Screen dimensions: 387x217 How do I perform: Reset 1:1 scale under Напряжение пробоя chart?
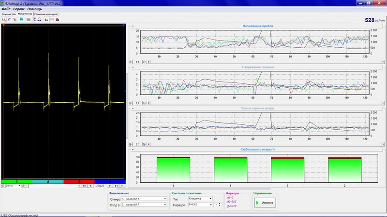pyautogui.click(x=137, y=62)
